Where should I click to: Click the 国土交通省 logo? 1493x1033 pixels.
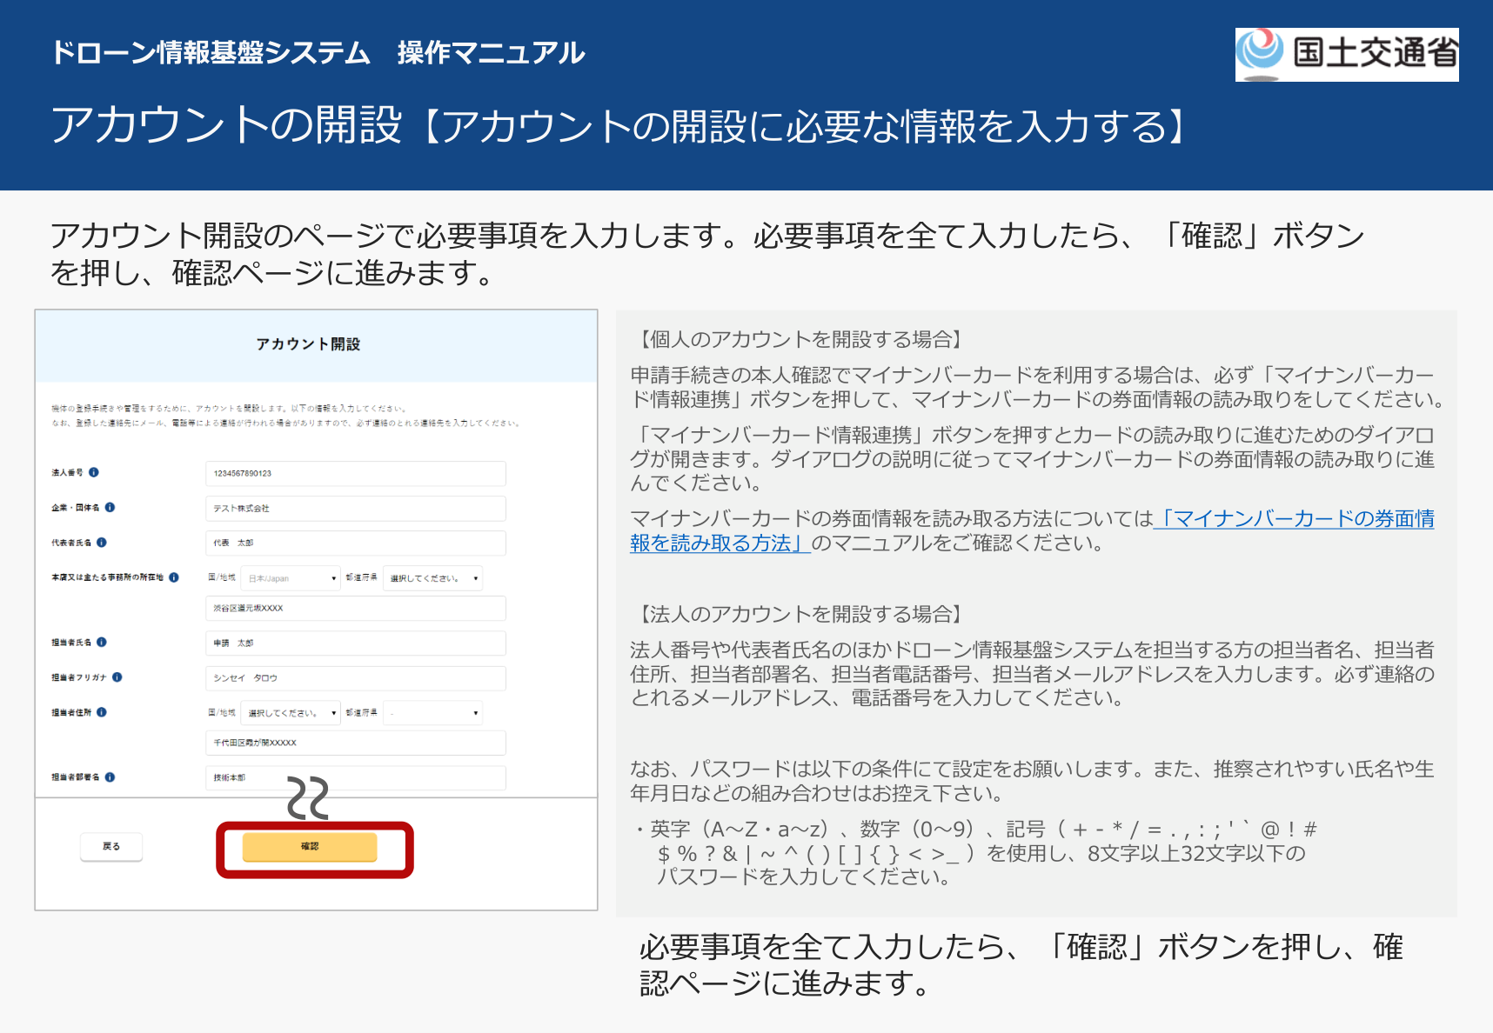[x=1347, y=54]
